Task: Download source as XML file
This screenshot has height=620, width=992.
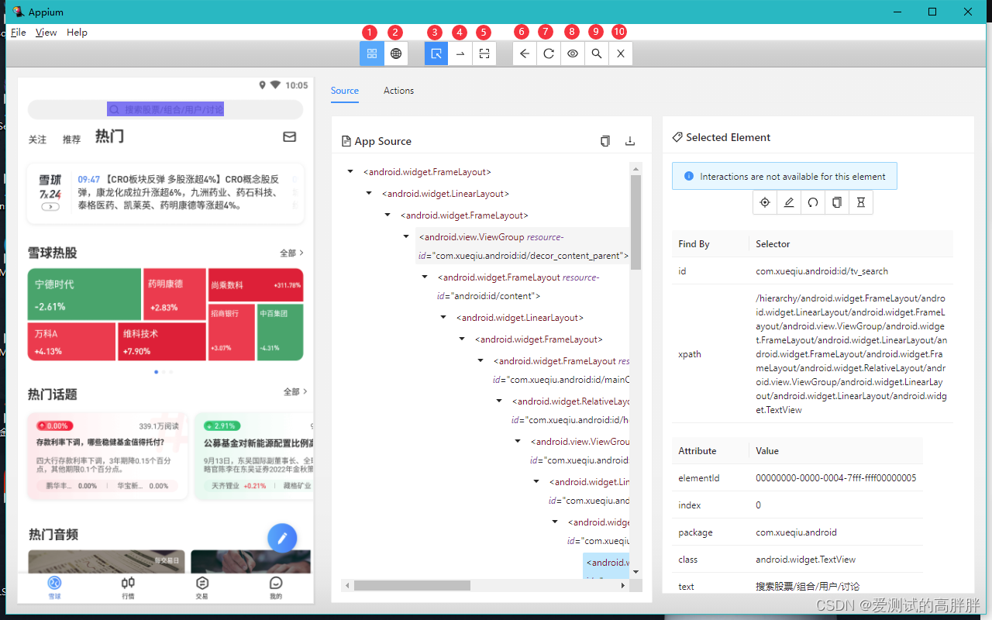Action: pos(630,141)
